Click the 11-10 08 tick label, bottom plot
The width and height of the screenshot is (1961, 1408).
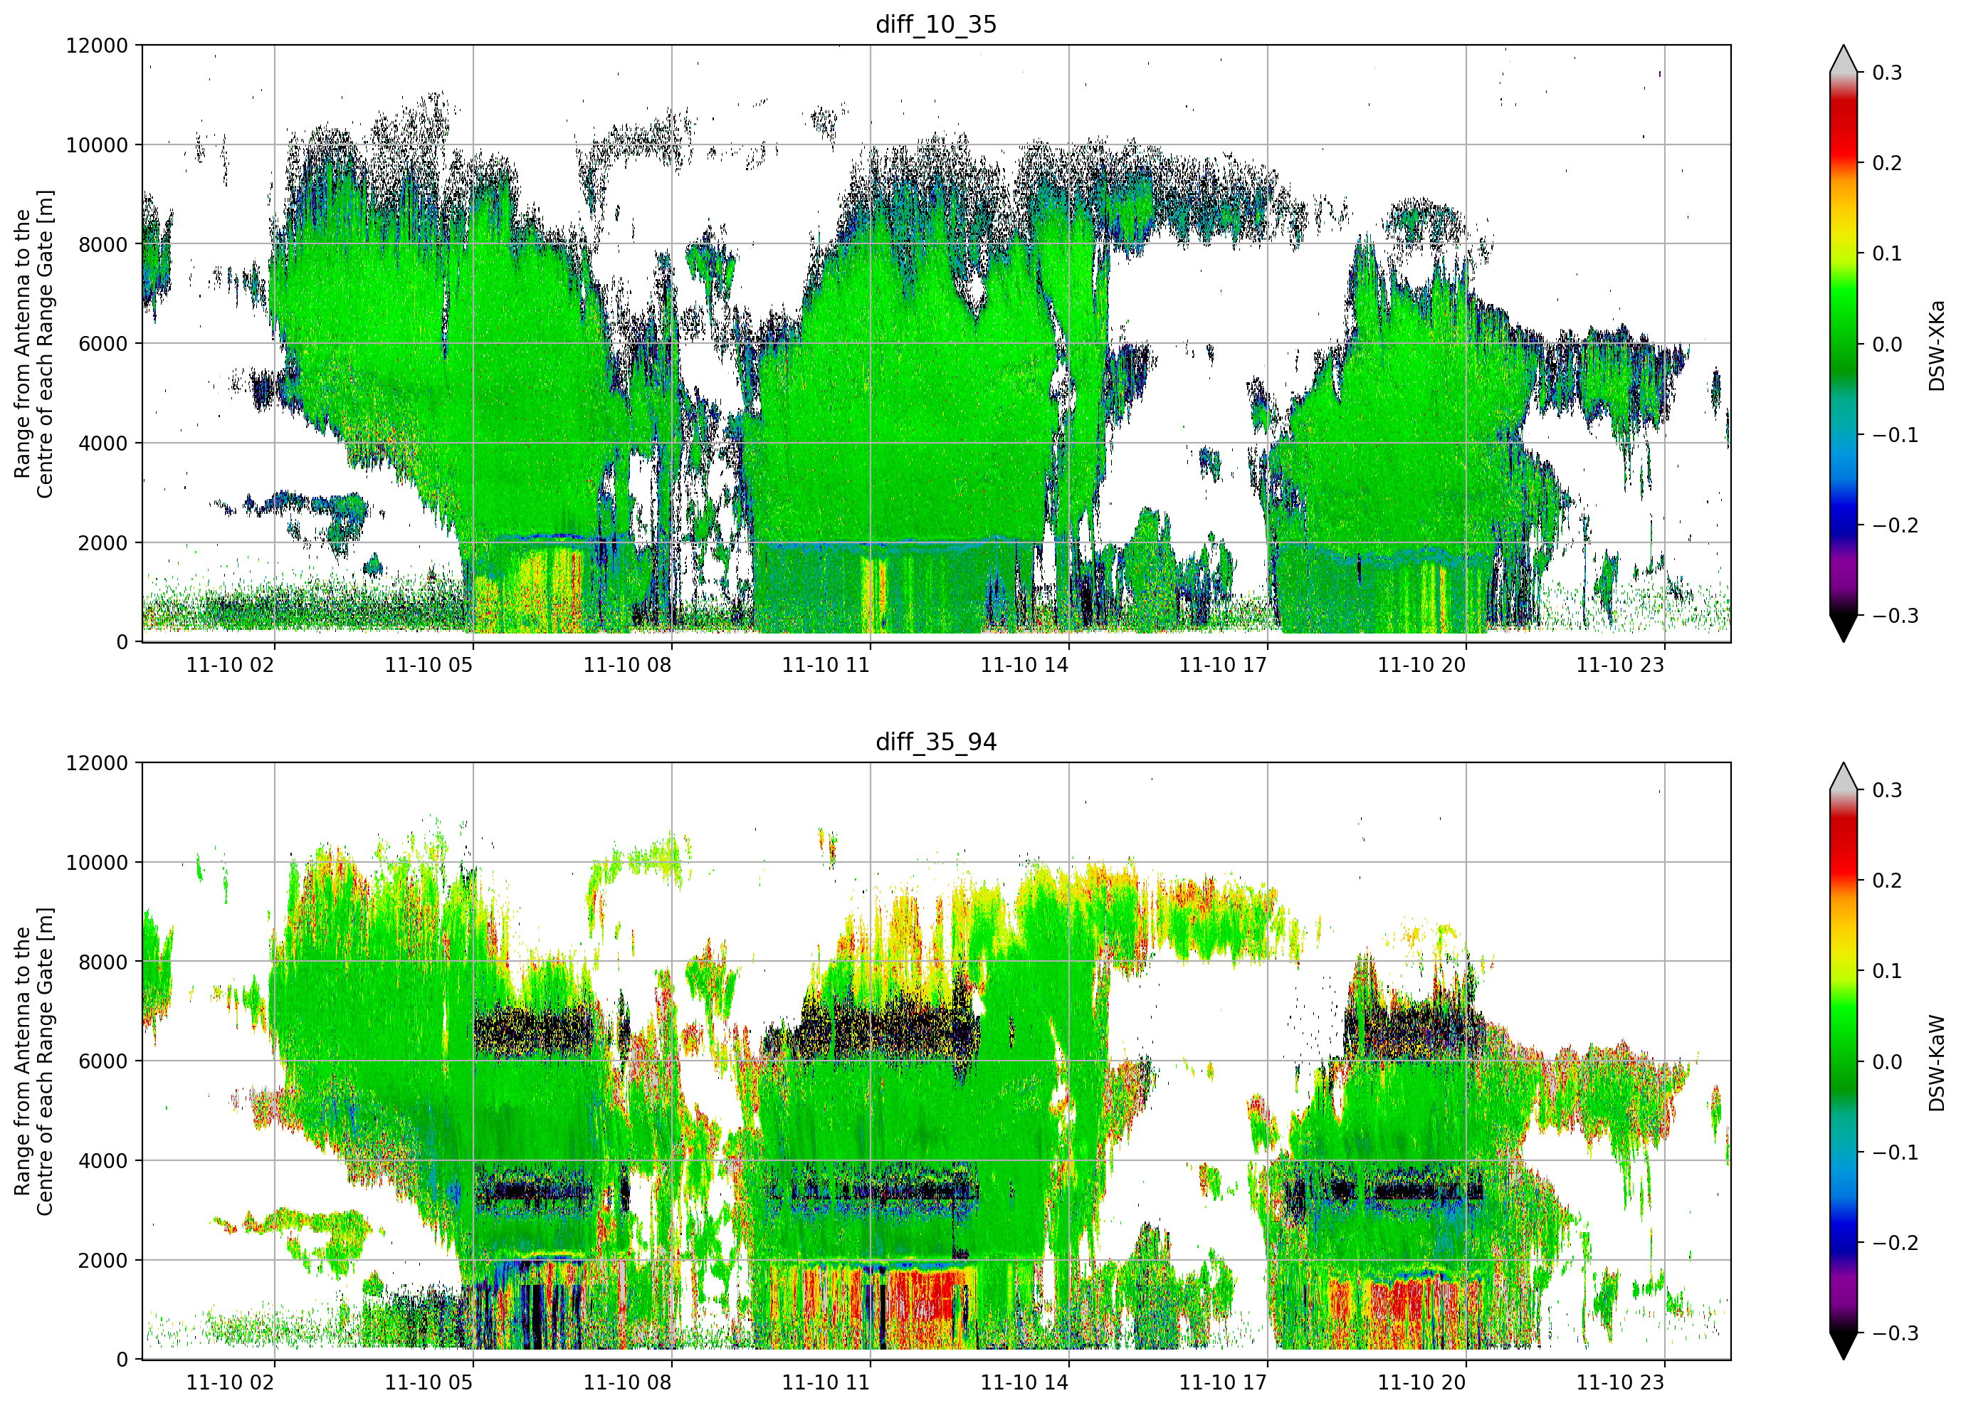[627, 1382]
